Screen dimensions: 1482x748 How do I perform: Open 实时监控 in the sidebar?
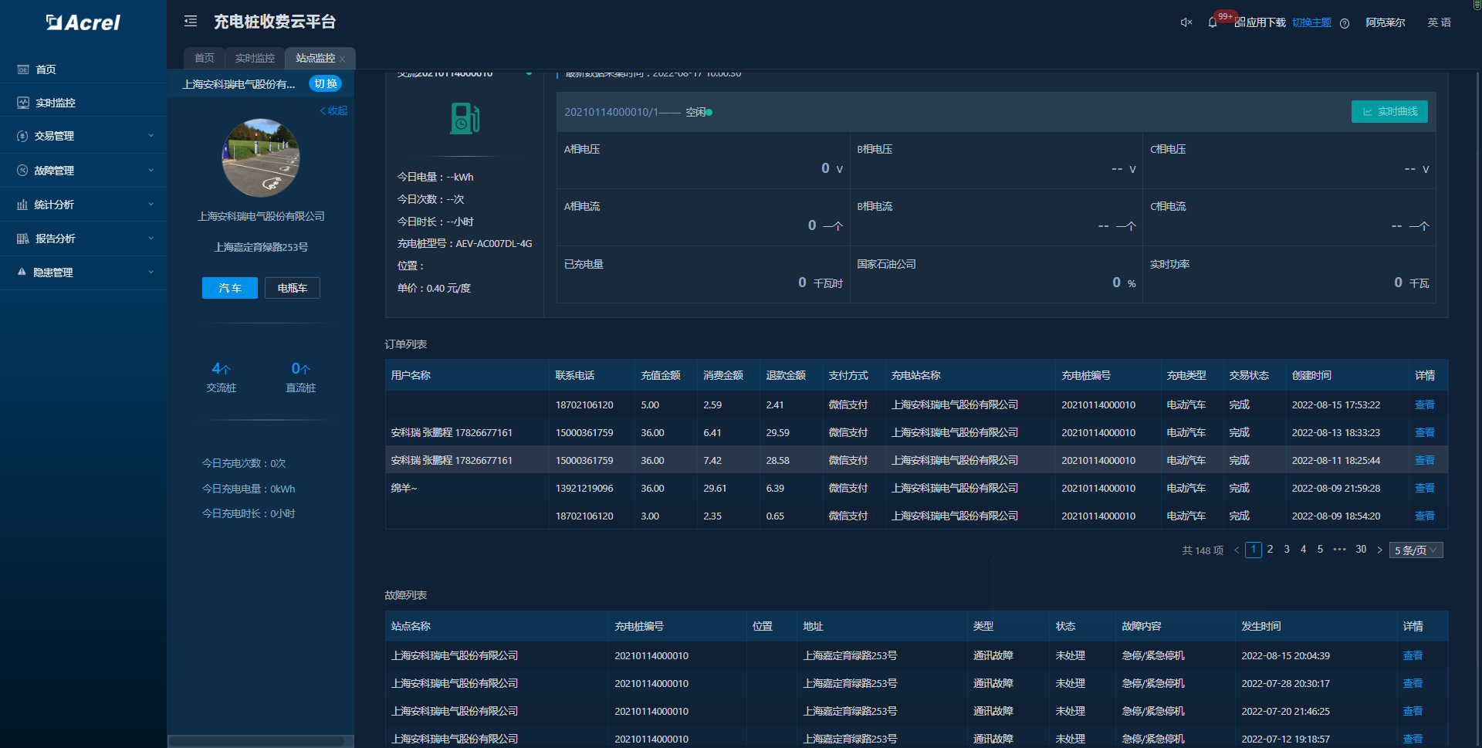pyautogui.click(x=55, y=103)
